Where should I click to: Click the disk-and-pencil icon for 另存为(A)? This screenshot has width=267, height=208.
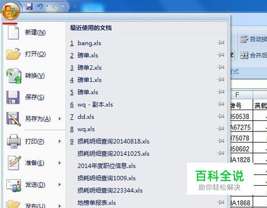[14, 119]
